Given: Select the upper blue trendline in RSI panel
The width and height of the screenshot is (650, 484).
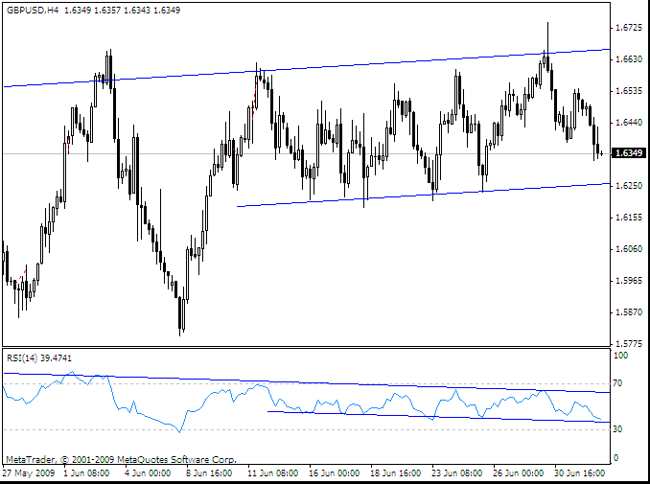Looking at the screenshot, I should pos(307,382).
